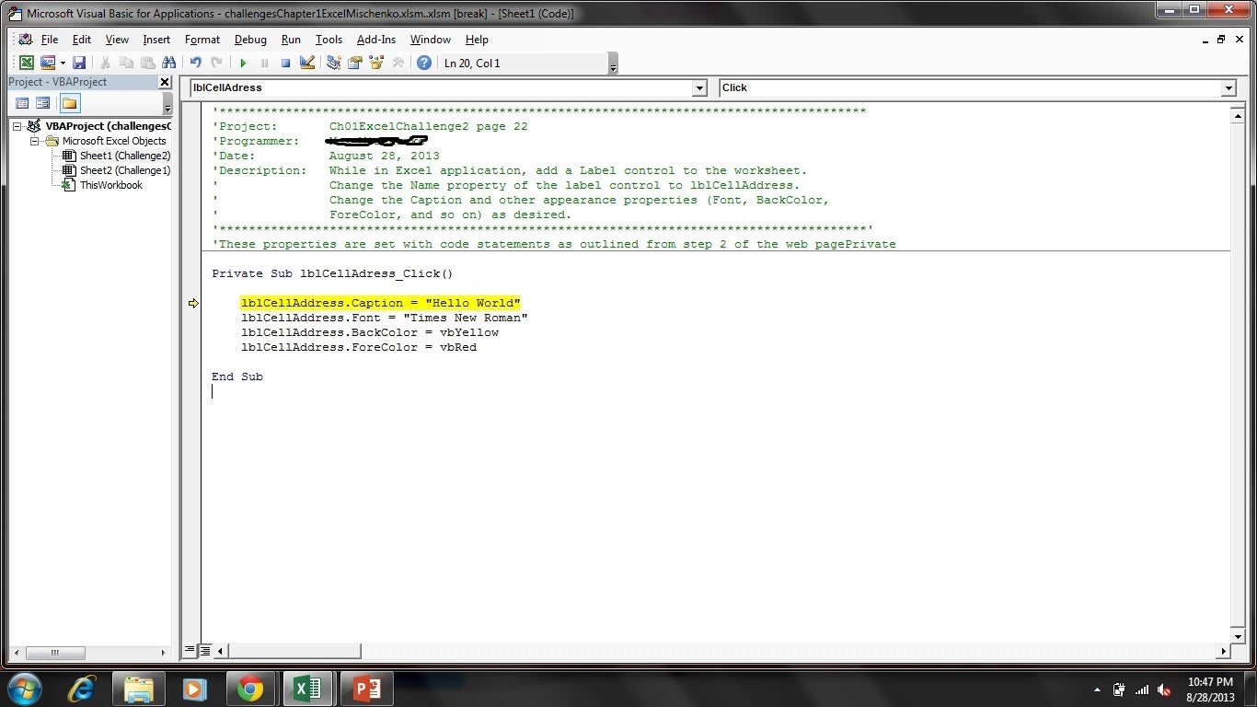Switch to Full Module View button
Viewport: 1257px width, 707px height.
[x=205, y=650]
